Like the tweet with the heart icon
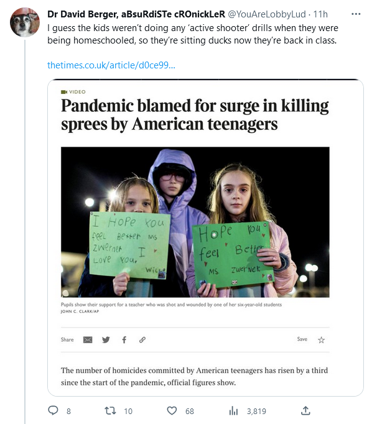372x424 pixels. (172, 411)
